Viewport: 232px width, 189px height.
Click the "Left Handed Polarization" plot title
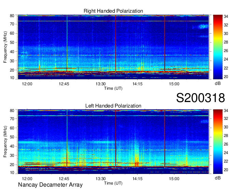tap(113, 106)
